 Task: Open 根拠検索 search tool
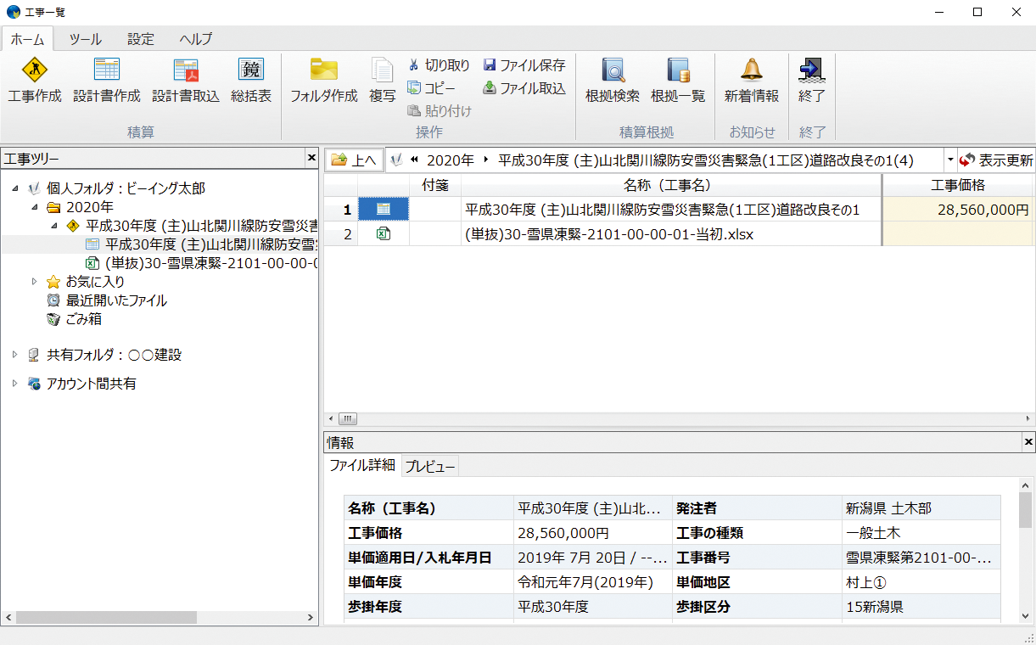tap(613, 70)
